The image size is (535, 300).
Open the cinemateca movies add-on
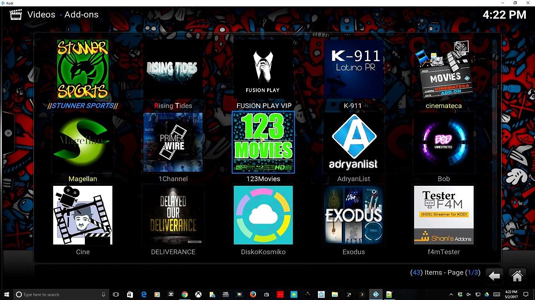click(x=444, y=69)
